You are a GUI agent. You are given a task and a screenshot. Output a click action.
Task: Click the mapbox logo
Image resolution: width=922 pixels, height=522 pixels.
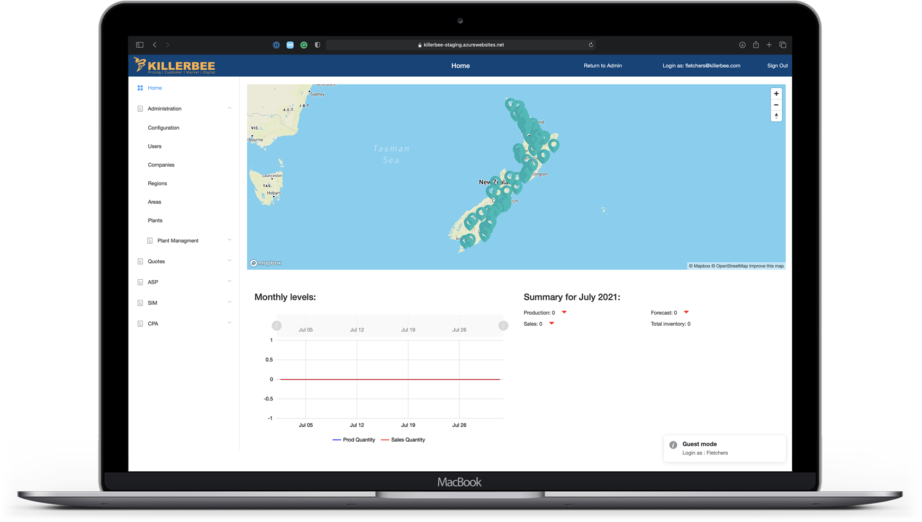pos(266,263)
